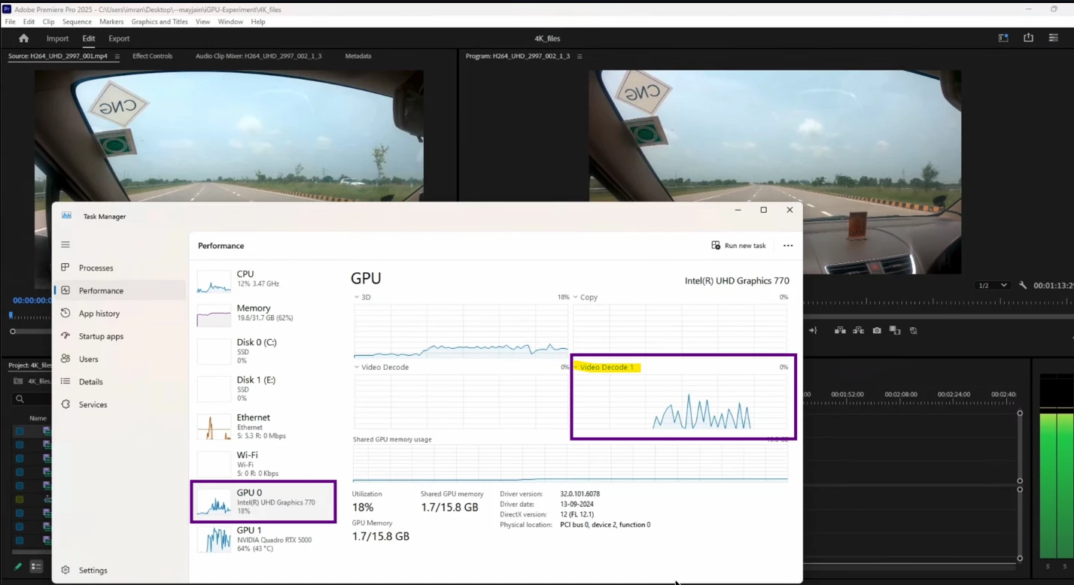Click the Quick Export share icon

tap(1028, 38)
